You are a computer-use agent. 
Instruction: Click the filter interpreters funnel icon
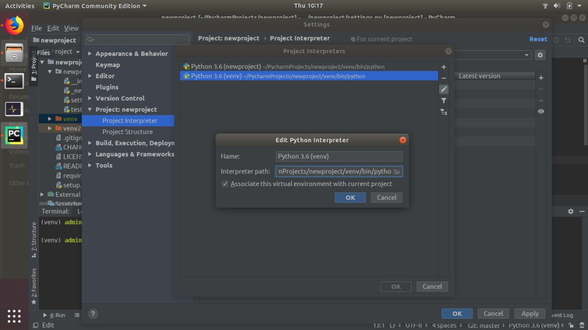click(443, 100)
